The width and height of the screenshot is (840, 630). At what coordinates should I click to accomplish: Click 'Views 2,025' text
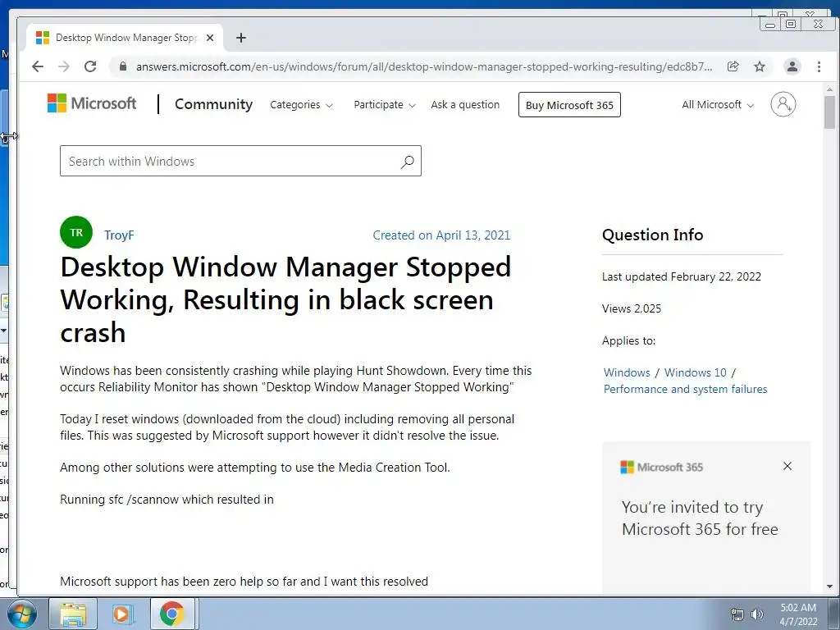pyautogui.click(x=632, y=308)
